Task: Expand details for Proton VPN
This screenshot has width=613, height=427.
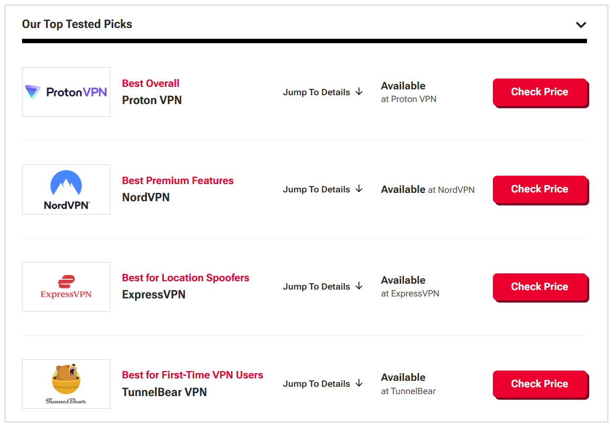Action: (316, 92)
